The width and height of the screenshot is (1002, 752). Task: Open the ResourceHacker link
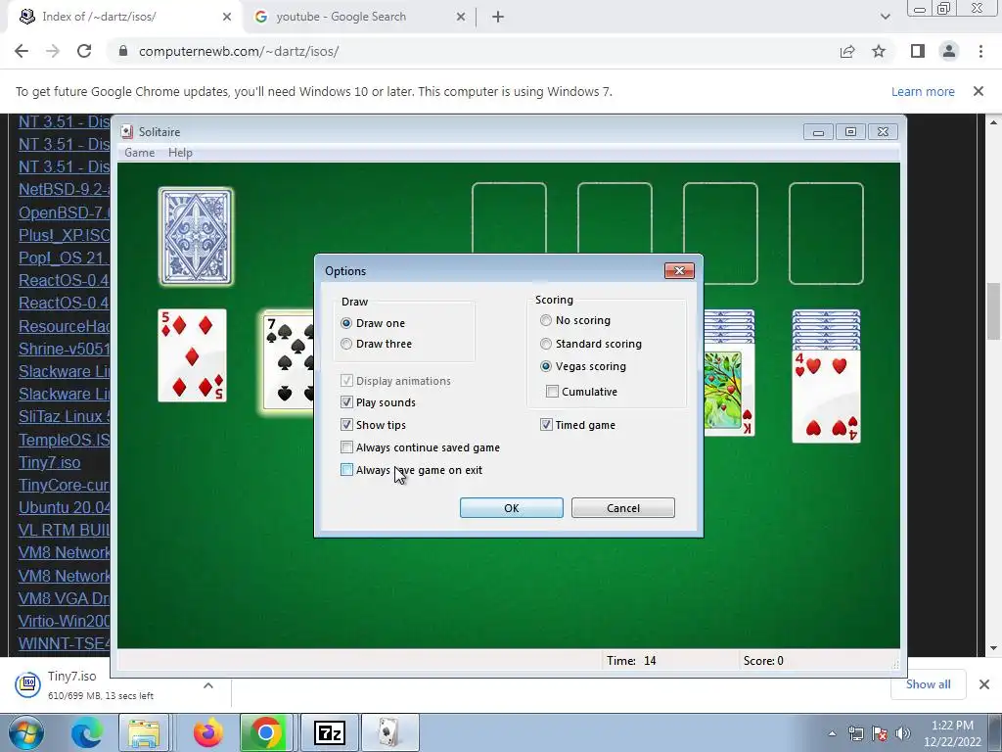point(64,326)
